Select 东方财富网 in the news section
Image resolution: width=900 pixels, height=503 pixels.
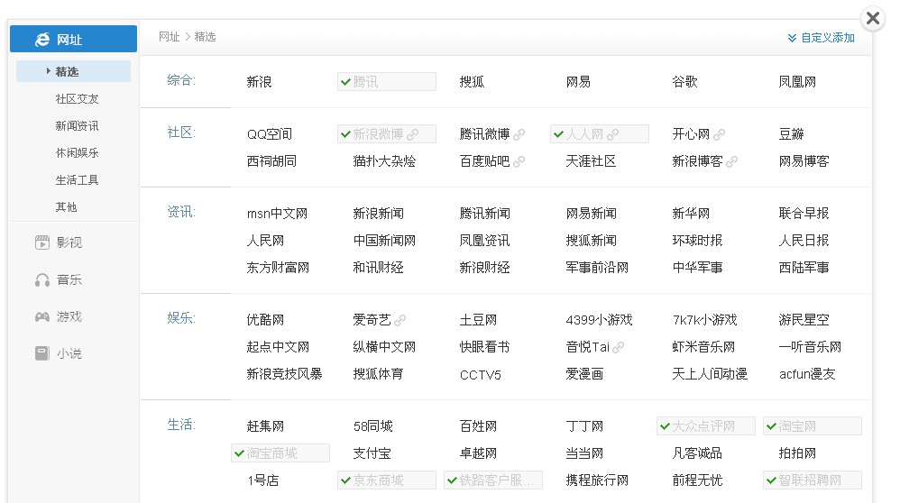[278, 268]
